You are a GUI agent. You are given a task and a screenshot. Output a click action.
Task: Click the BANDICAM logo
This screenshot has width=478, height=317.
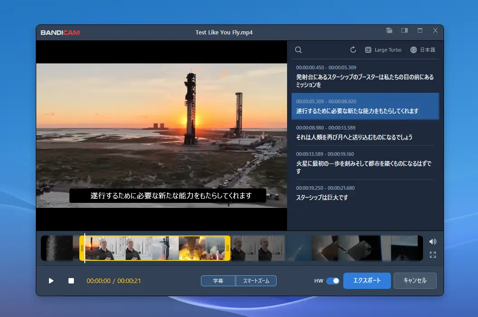coord(60,33)
